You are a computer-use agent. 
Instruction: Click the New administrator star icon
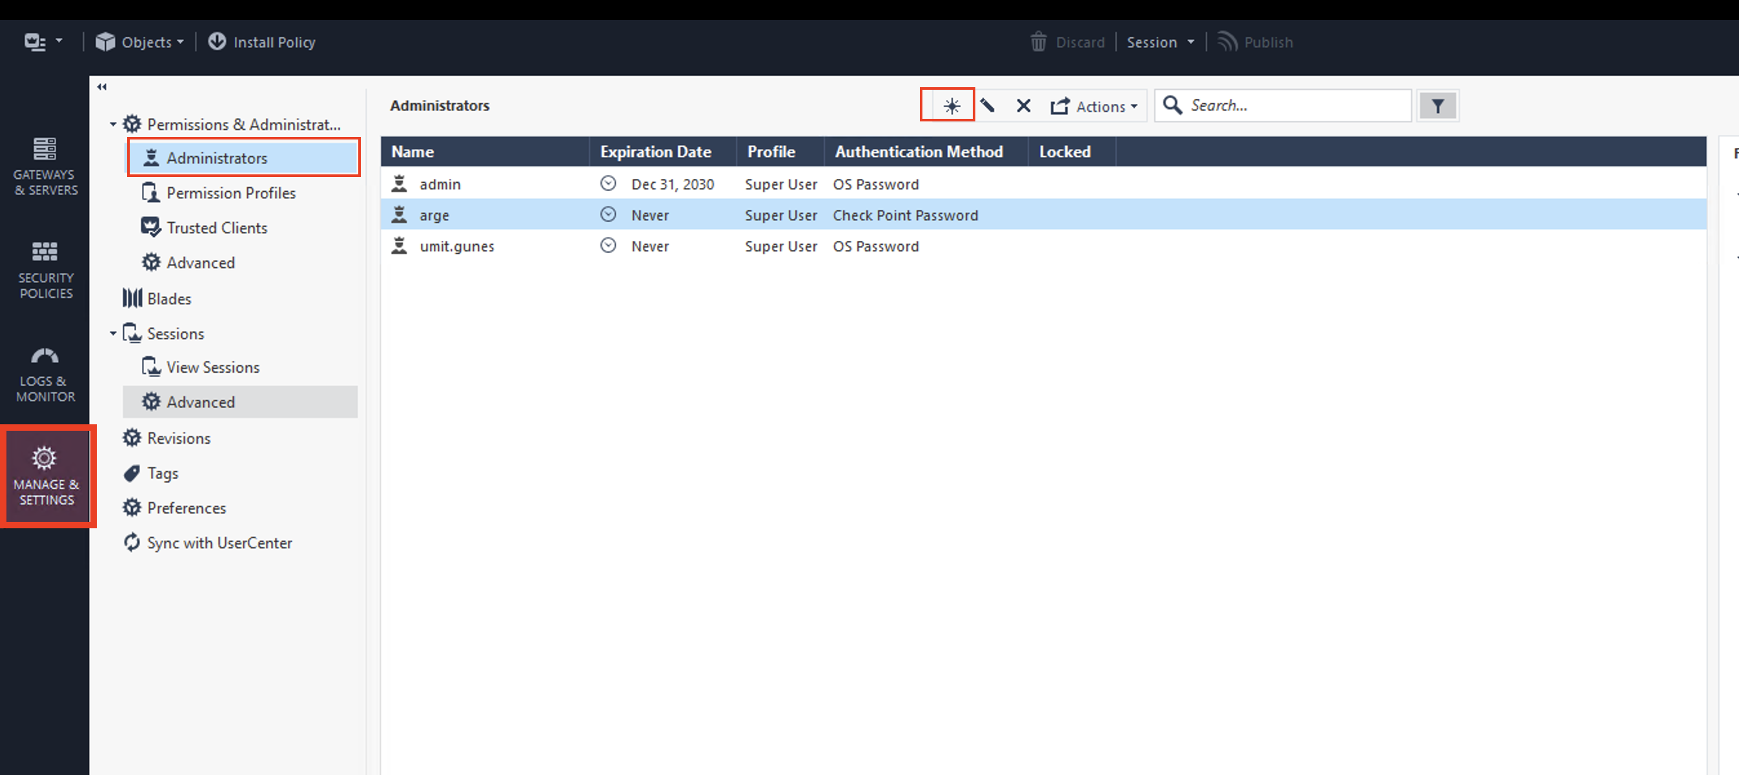tap(952, 106)
